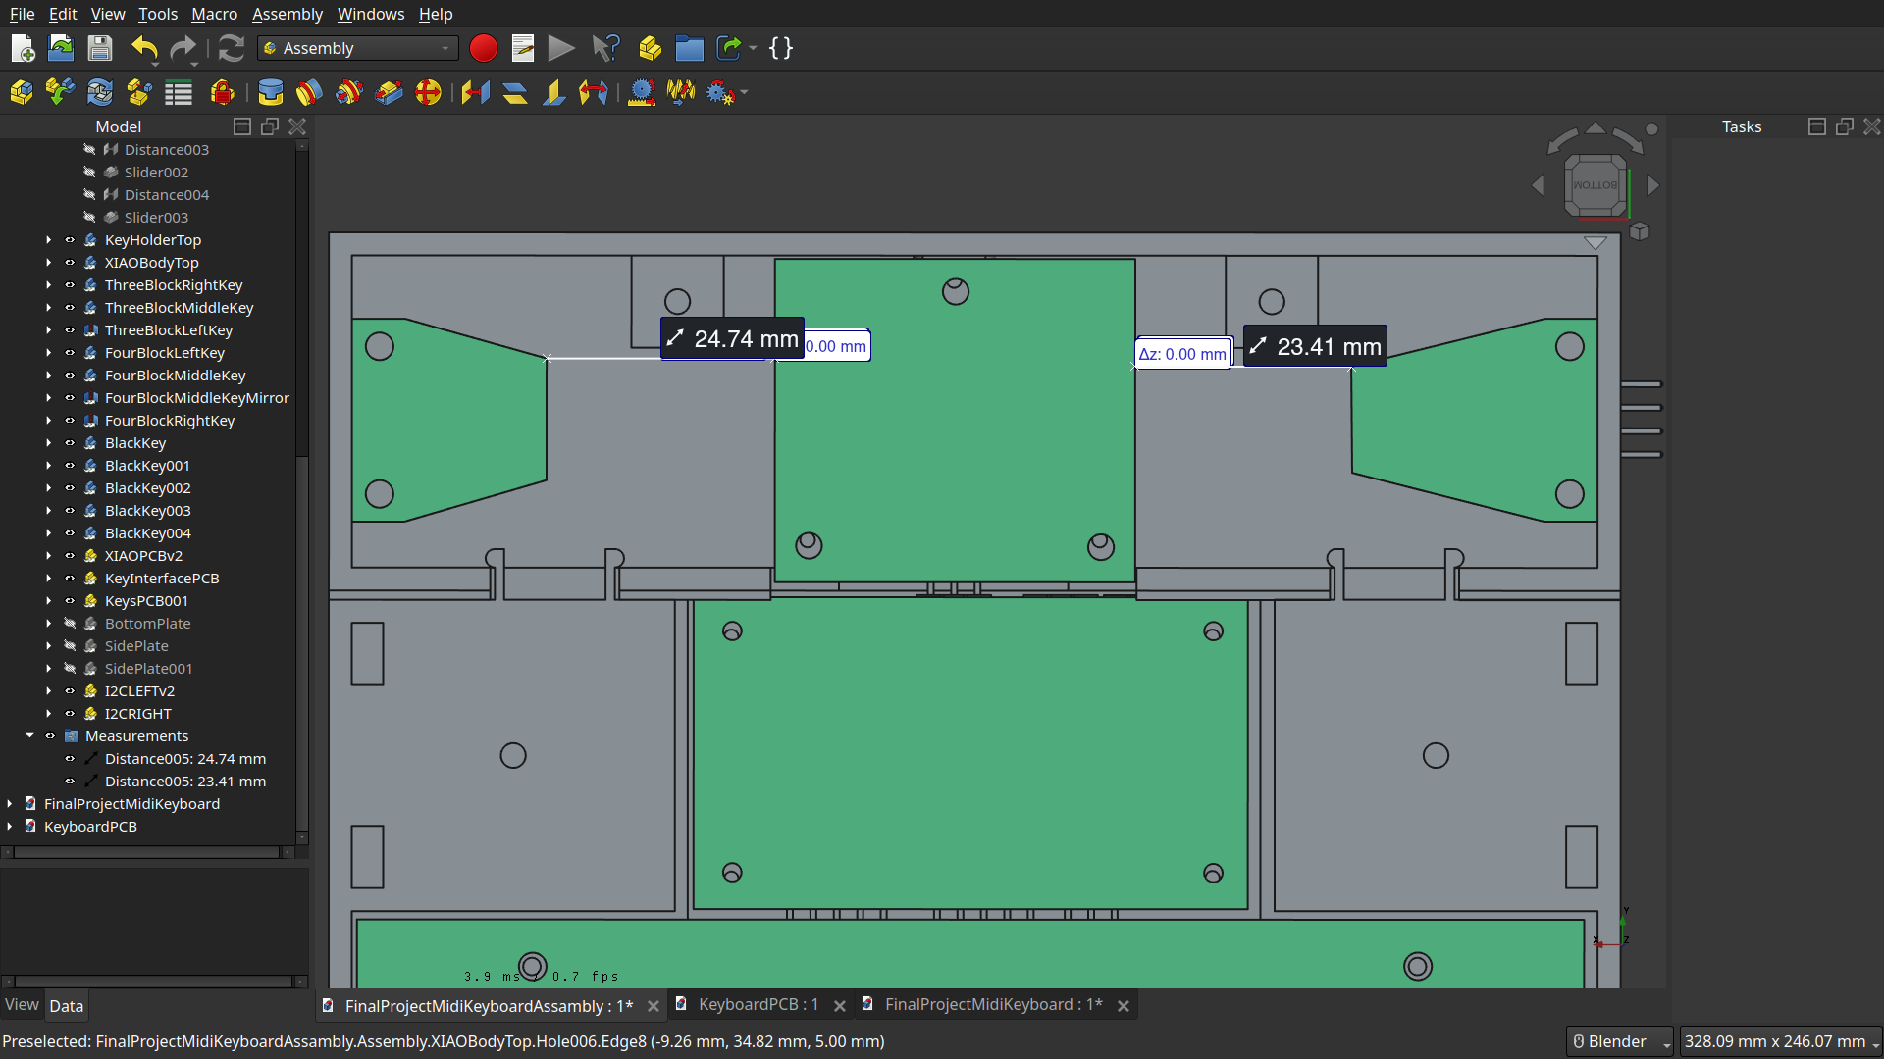
Task: Create a parallel joint
Action: (x=514, y=93)
